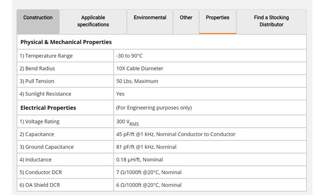Click the Electrical Properties heading
This screenshot has width=325, height=195.
click(48, 108)
